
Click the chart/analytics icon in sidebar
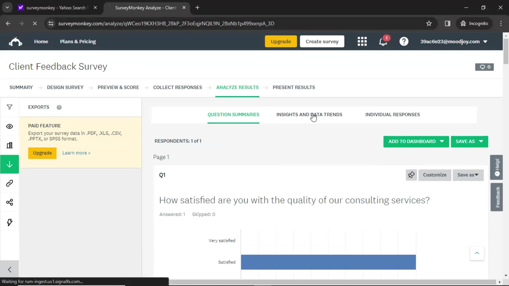10,145
